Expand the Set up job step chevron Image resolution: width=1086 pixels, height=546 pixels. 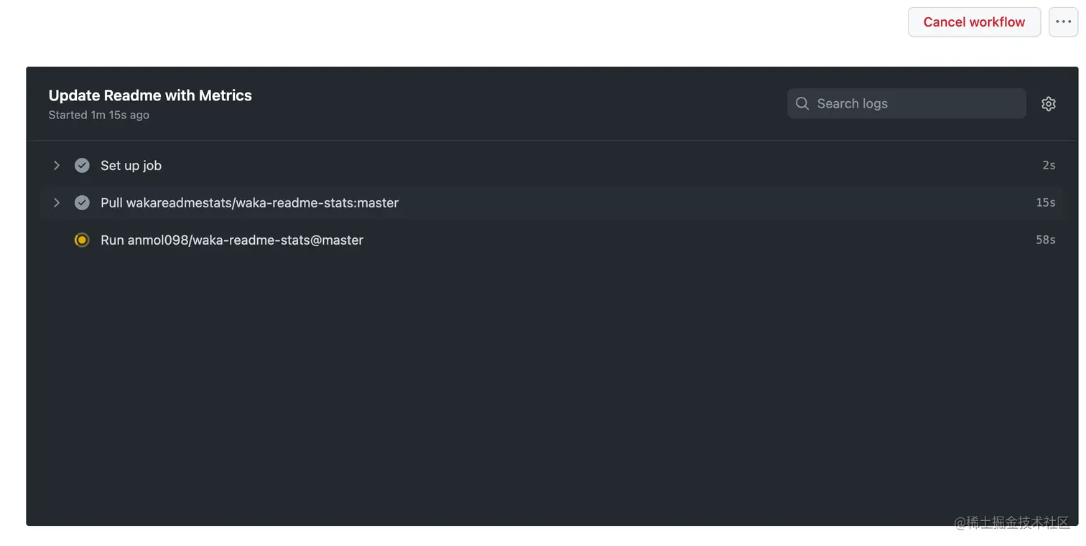click(57, 166)
